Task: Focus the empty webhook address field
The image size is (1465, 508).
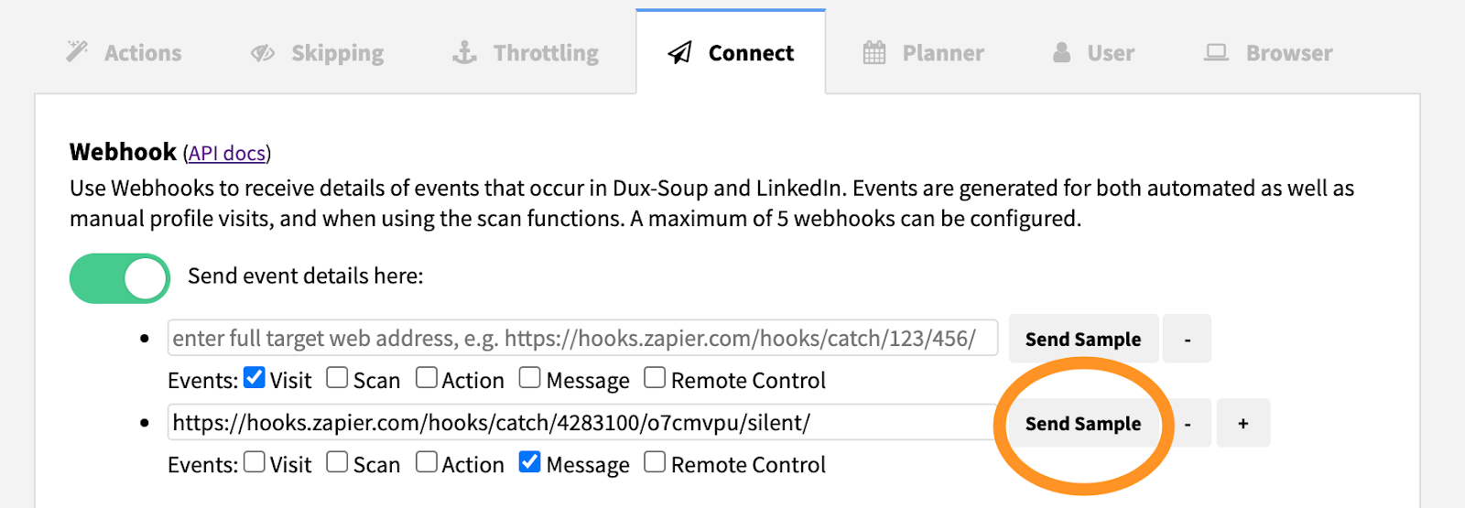Action: pos(582,339)
